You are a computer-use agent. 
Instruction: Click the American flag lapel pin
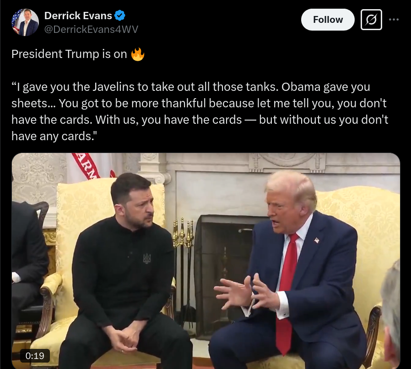(x=317, y=240)
